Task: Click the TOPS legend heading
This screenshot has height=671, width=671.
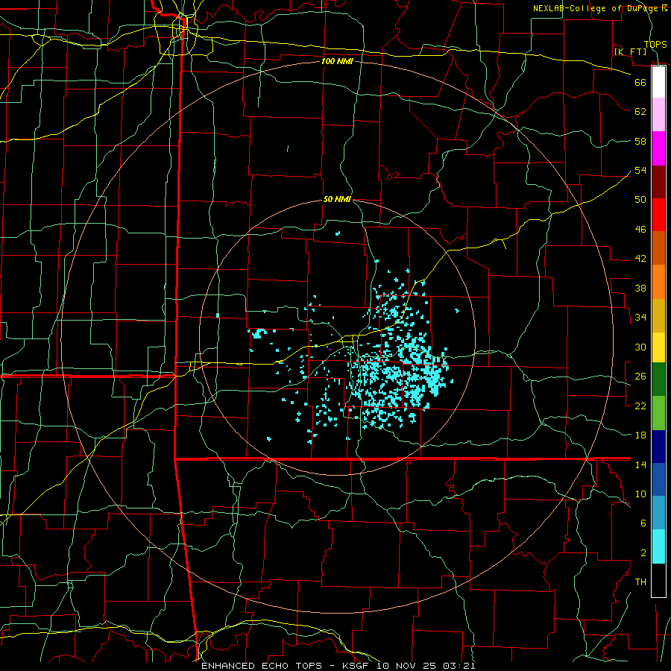Action: (x=655, y=44)
